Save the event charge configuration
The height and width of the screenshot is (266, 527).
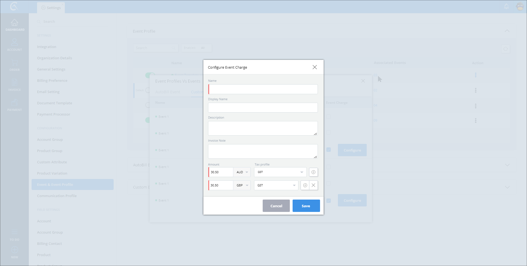(x=306, y=206)
